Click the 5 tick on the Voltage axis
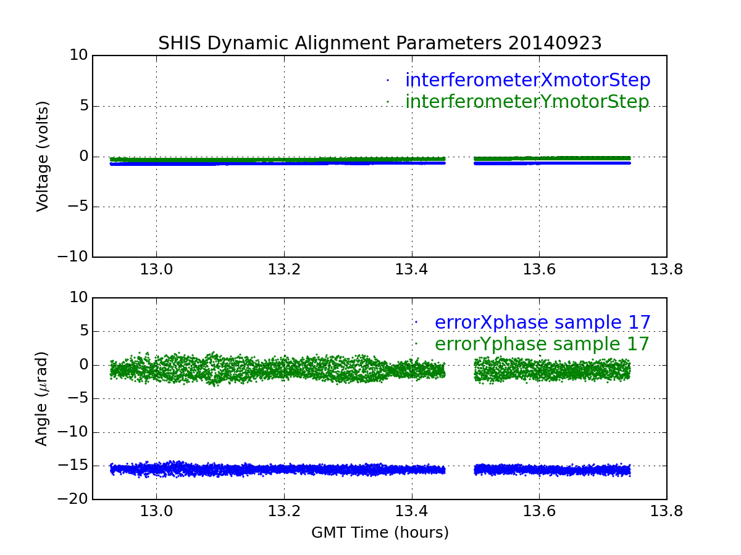This screenshot has height=555, width=741. (83, 106)
